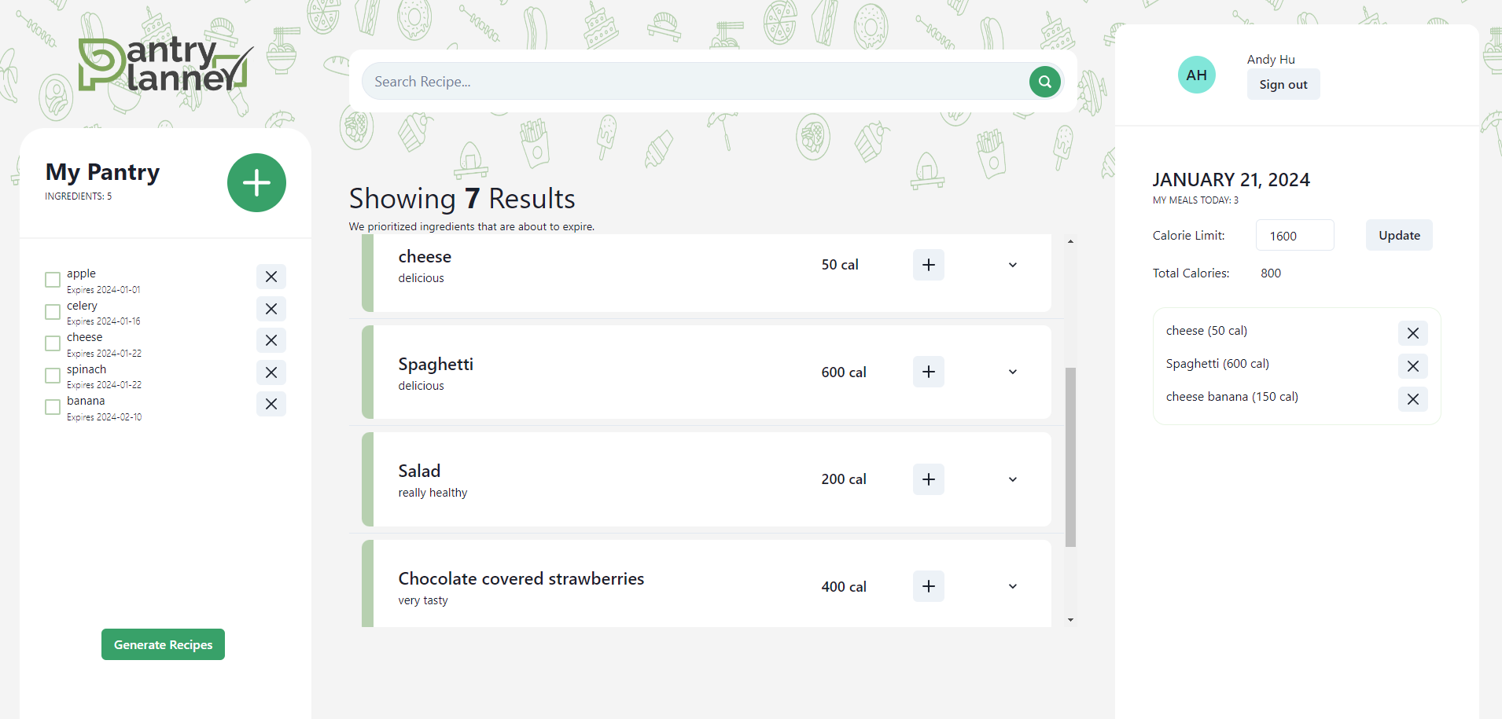Remove banana from the pantry list
The image size is (1502, 719).
click(271, 404)
